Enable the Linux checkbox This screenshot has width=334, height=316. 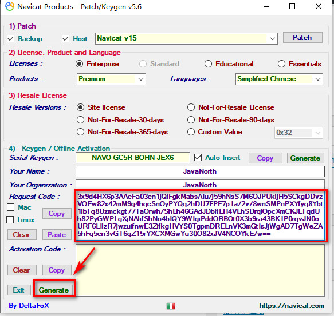tap(10, 220)
